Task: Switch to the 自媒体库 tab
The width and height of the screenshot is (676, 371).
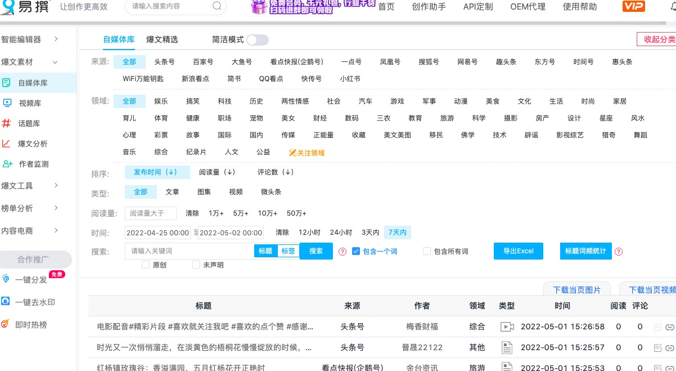Action: 119,39
